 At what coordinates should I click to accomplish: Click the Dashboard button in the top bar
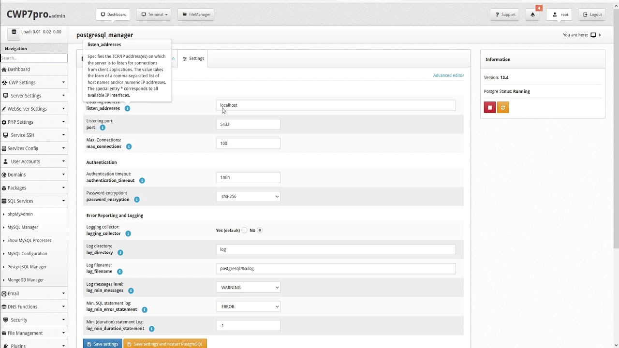[114, 14]
